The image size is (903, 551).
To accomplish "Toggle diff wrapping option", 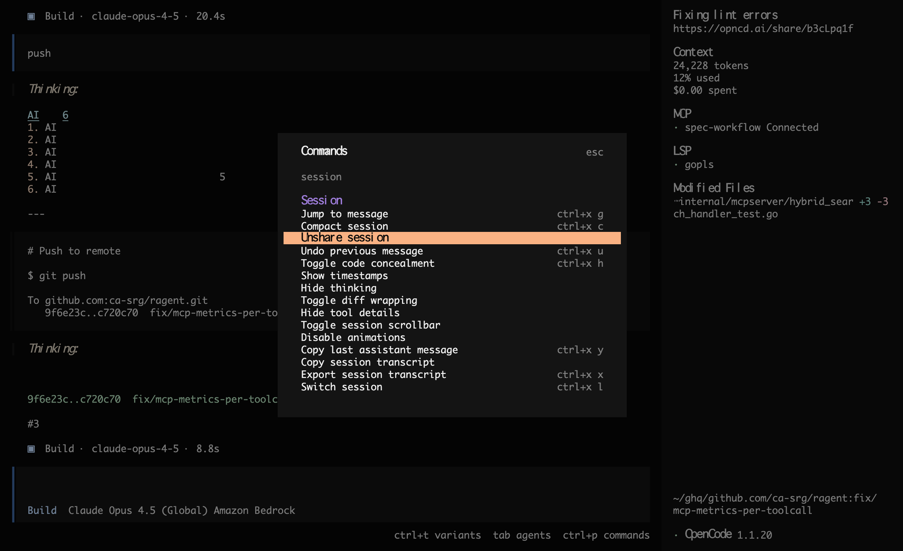I will pos(358,301).
